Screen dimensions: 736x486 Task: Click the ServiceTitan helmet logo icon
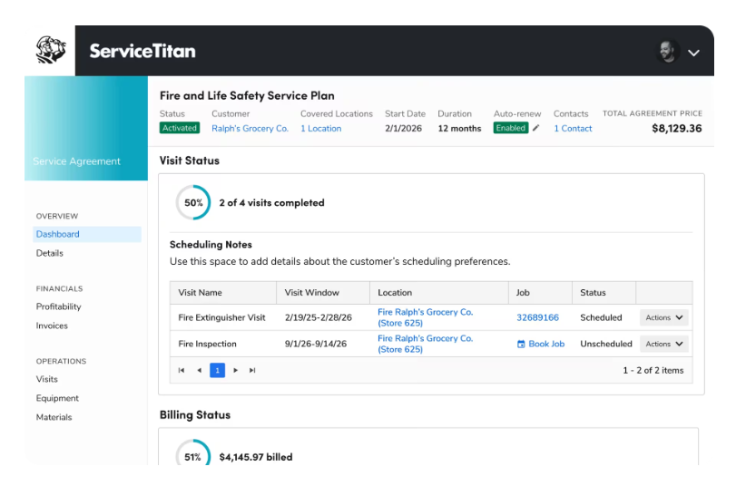pyautogui.click(x=51, y=50)
